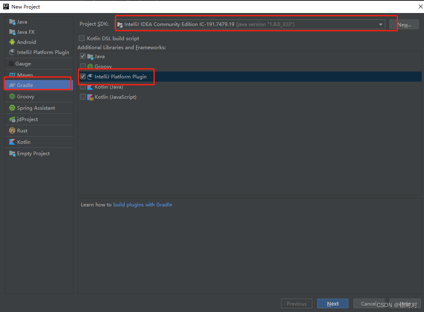This screenshot has height=312, width=424.
Task: Click the Java folder icon in frameworks list
Action: [x=90, y=56]
